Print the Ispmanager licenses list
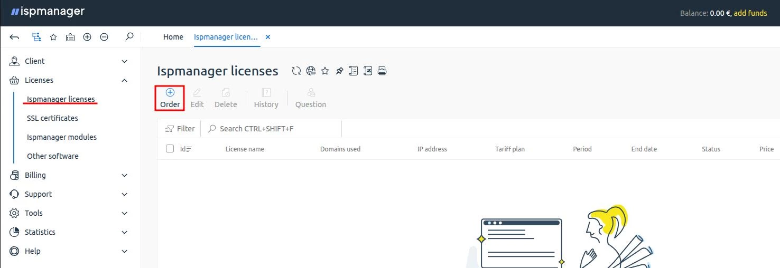Image resolution: width=780 pixels, height=268 pixels. tap(382, 71)
